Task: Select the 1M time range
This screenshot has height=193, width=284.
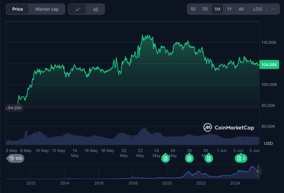Action: 217,9
